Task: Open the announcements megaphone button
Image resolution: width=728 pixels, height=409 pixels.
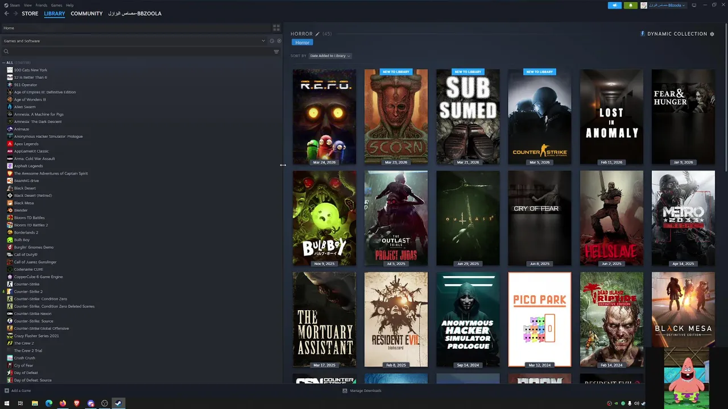Action: (x=615, y=5)
